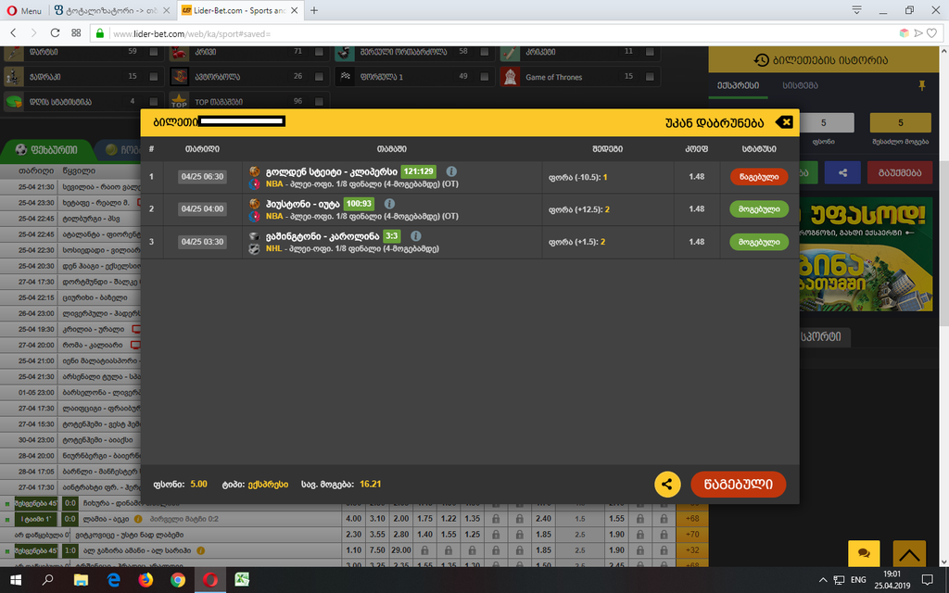Click the daily statistics pie chart icon
The height and width of the screenshot is (593, 949).
[x=14, y=102]
